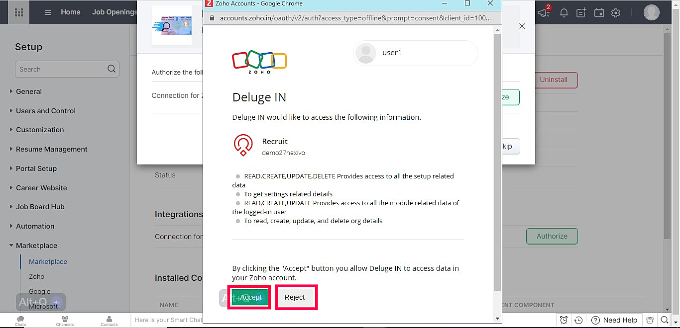Close the extension authorization dialog
This screenshot has width=680, height=328.
[x=522, y=26]
